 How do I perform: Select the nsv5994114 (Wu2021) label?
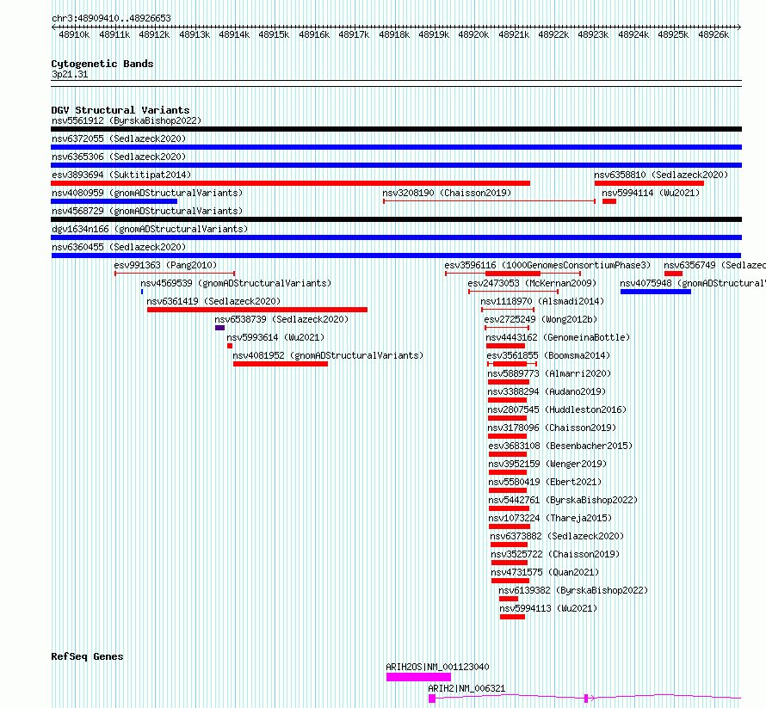651,193
